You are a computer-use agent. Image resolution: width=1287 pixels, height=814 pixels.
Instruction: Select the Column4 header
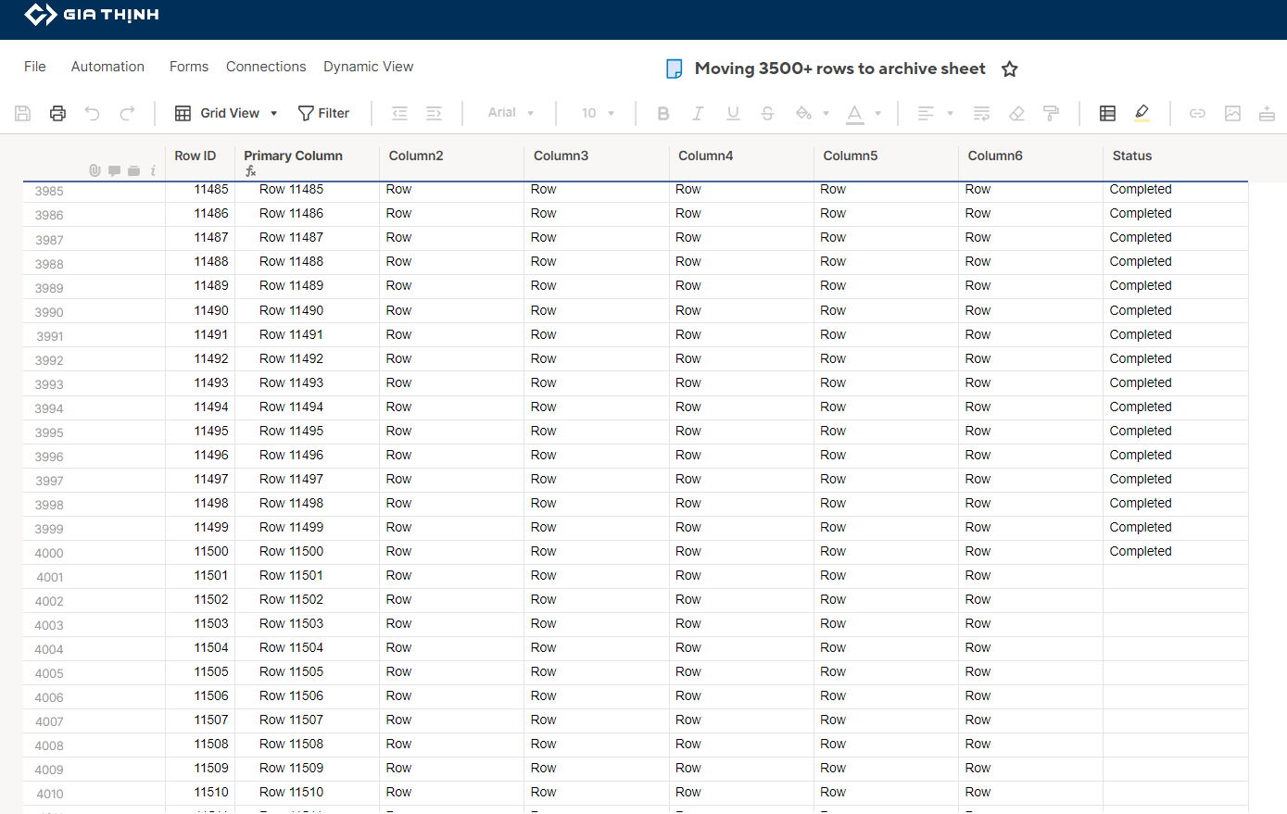click(x=705, y=156)
